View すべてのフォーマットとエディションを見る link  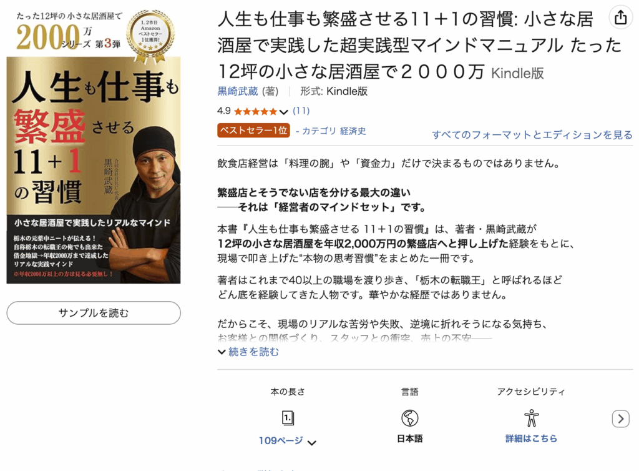(532, 134)
